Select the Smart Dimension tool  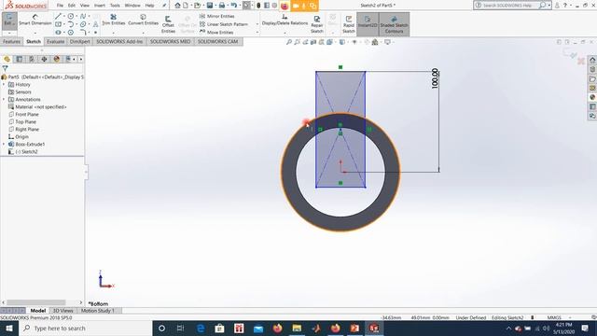[x=35, y=21]
